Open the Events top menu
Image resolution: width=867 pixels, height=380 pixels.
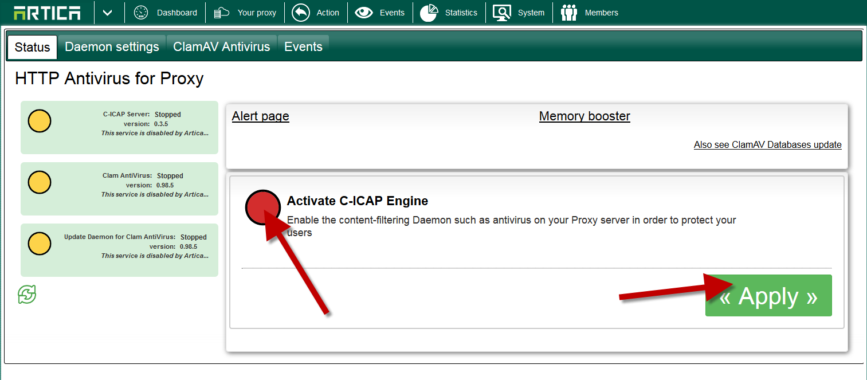pos(392,13)
